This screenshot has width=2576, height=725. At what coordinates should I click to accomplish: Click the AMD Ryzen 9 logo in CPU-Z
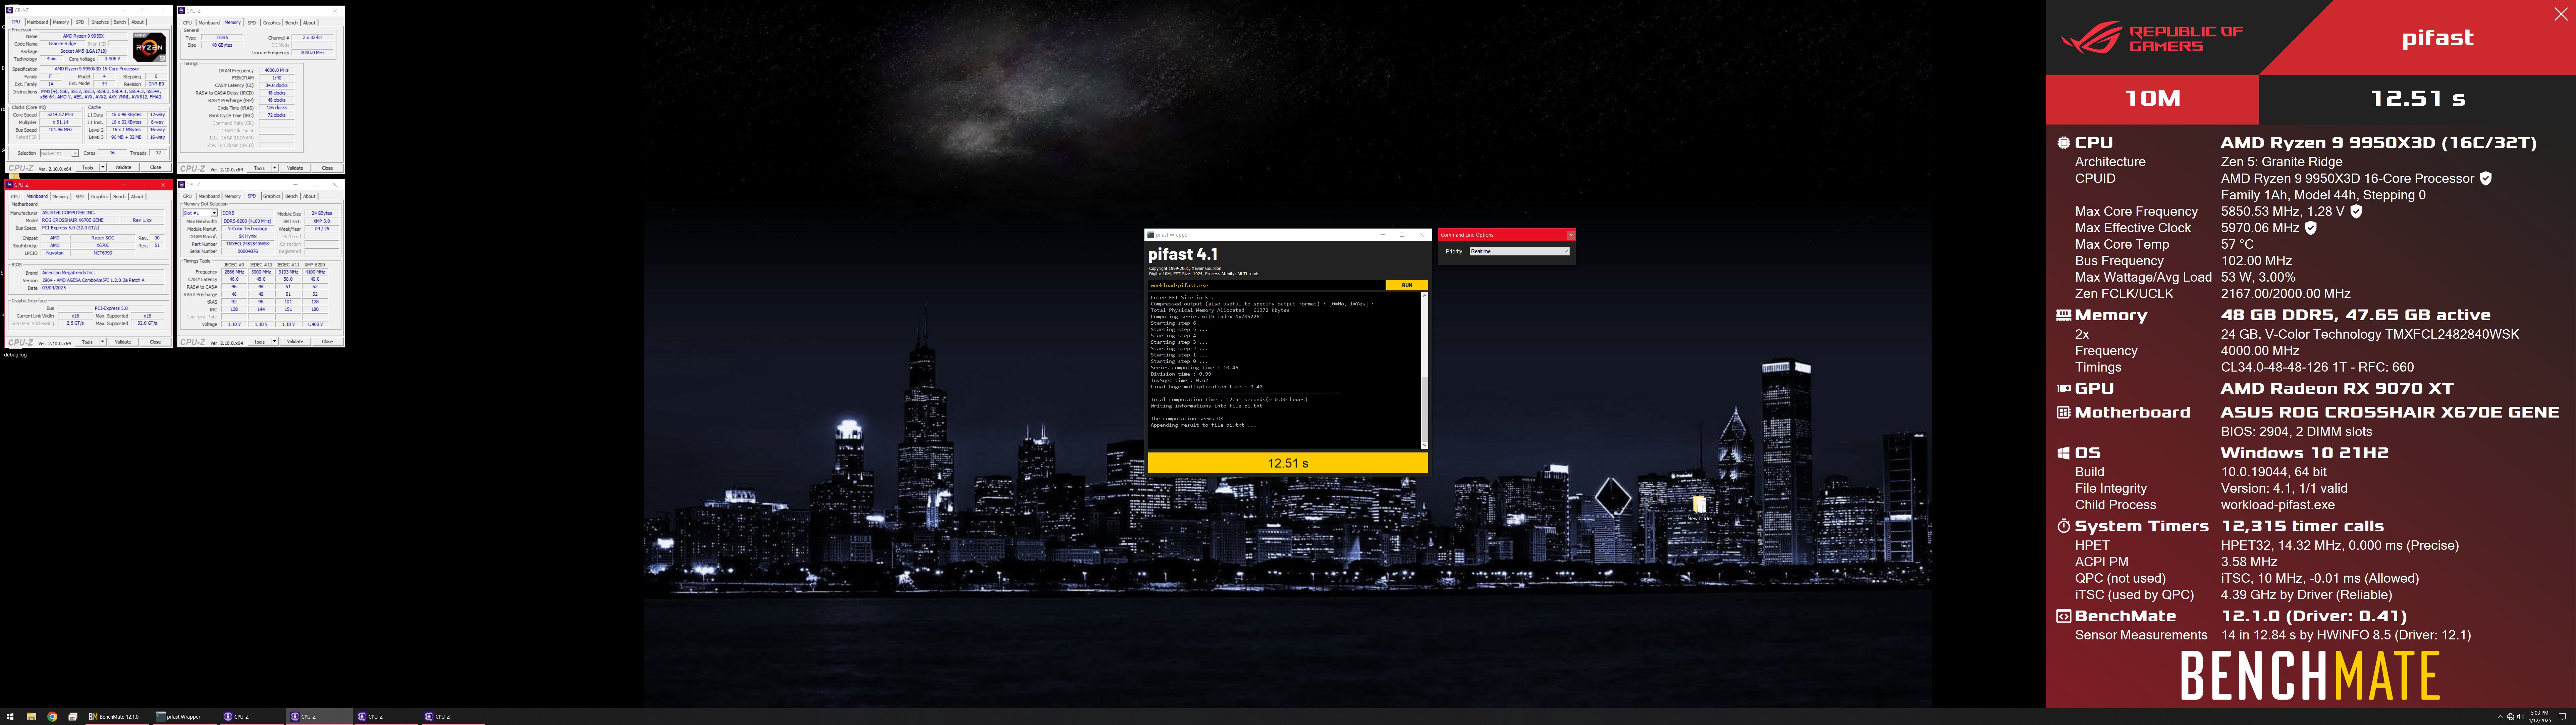coord(149,47)
